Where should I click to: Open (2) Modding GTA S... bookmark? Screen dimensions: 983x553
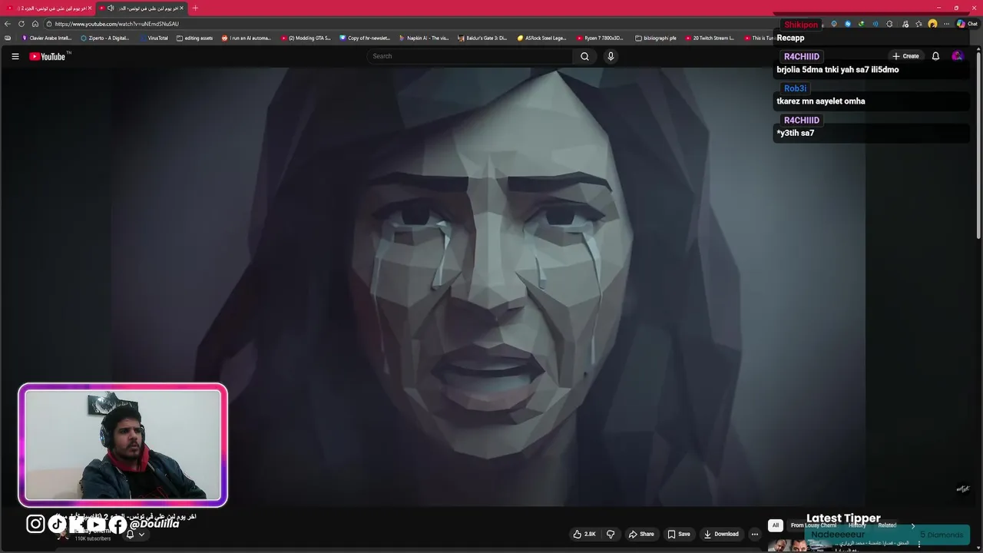point(306,38)
